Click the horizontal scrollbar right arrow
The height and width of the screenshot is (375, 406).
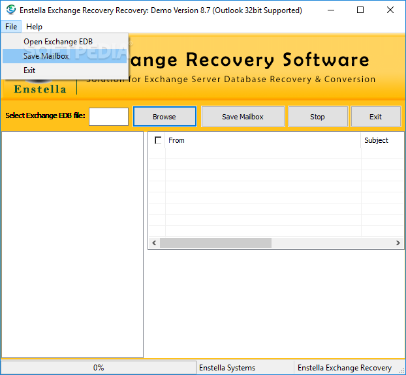pos(398,243)
